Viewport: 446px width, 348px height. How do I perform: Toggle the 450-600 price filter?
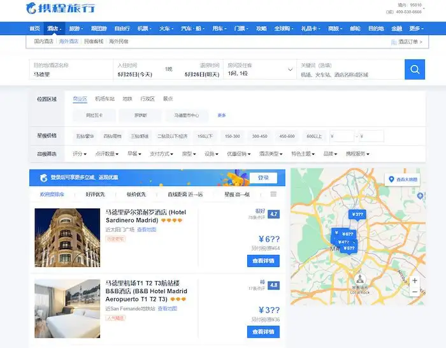287,136
